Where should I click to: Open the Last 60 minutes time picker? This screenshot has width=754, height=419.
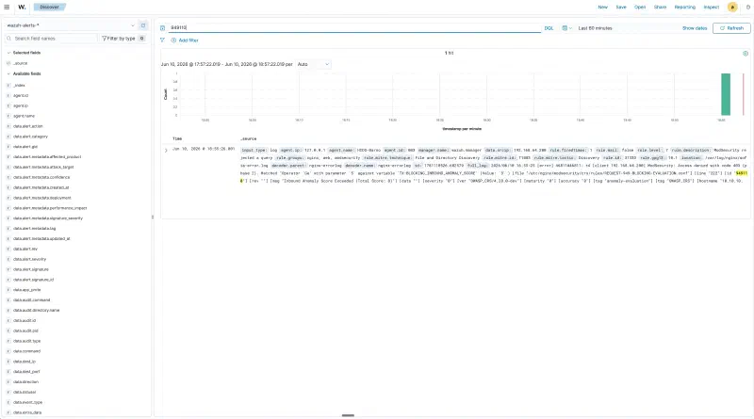coord(595,28)
